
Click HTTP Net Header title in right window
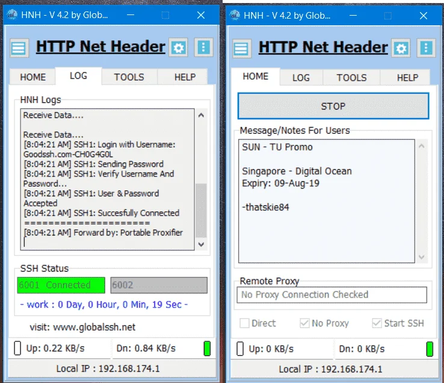click(x=323, y=47)
